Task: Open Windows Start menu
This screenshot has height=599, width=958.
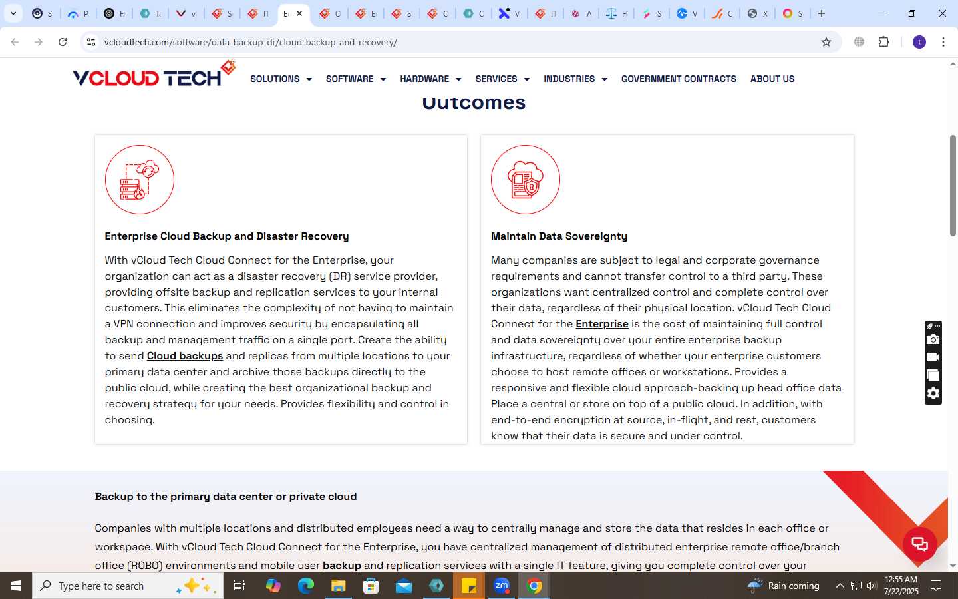Action: click(x=16, y=586)
